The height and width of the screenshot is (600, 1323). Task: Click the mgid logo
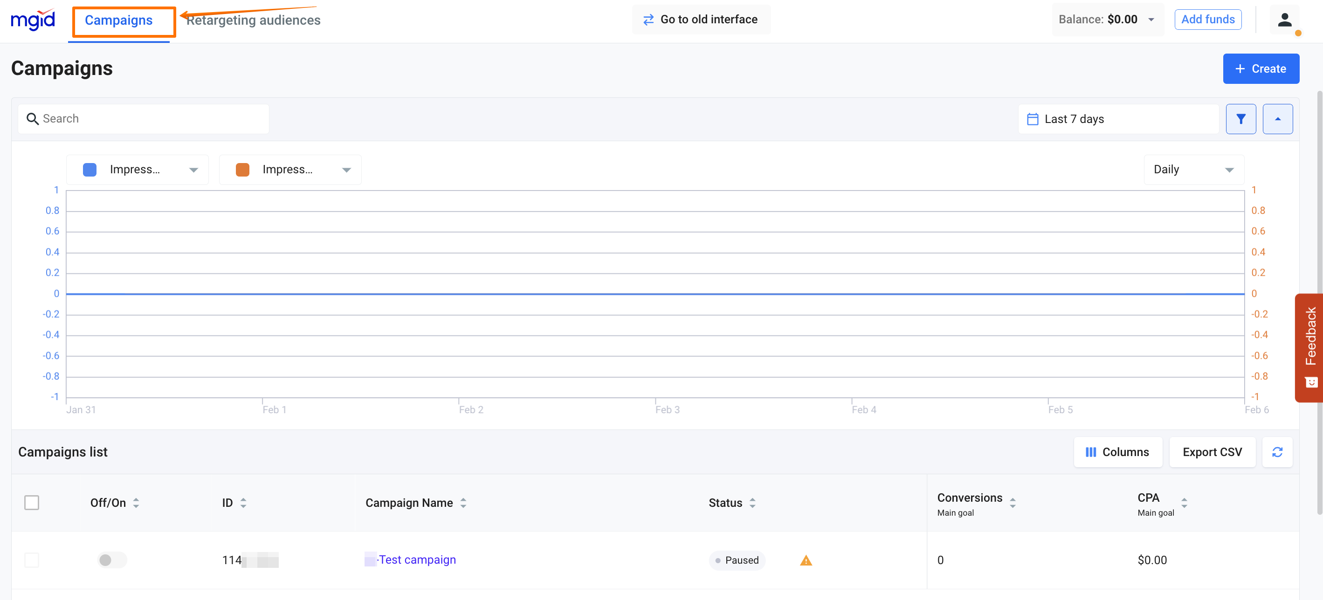[x=33, y=20]
